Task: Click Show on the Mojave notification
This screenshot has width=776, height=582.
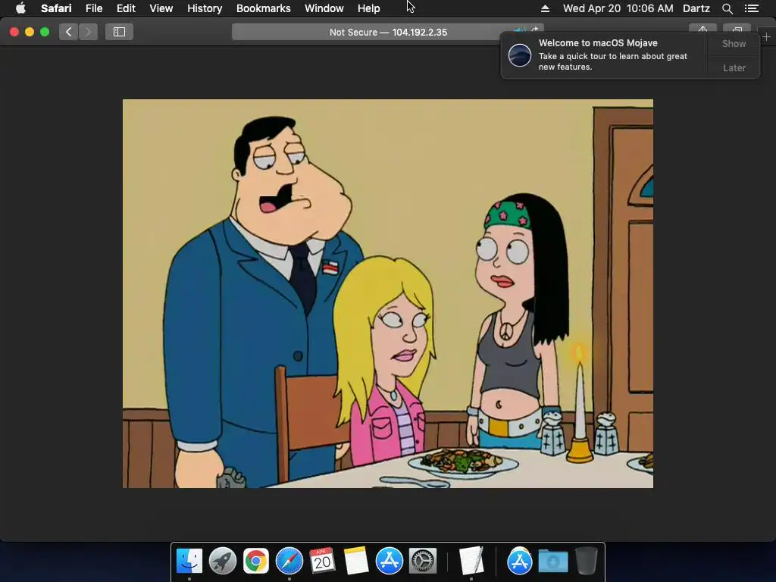Action: [734, 44]
